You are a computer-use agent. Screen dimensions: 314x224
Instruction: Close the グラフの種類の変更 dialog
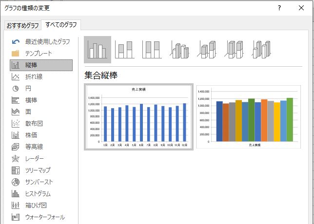point(301,8)
